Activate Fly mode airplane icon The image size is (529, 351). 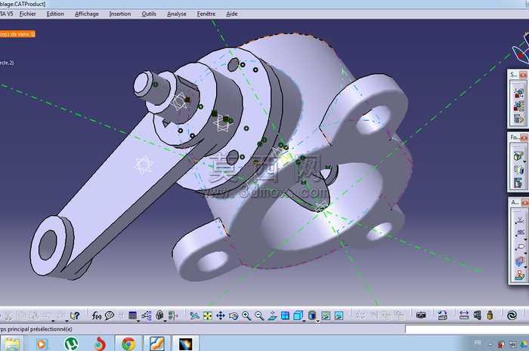pos(194,316)
